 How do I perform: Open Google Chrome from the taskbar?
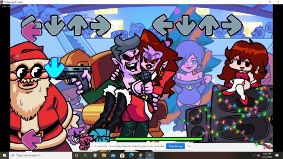click(141, 155)
